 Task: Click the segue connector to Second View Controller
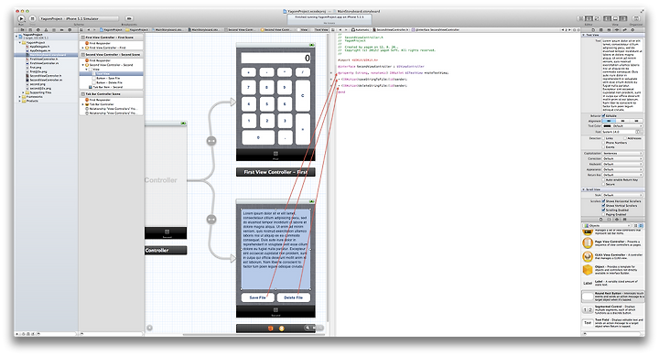[x=211, y=219]
